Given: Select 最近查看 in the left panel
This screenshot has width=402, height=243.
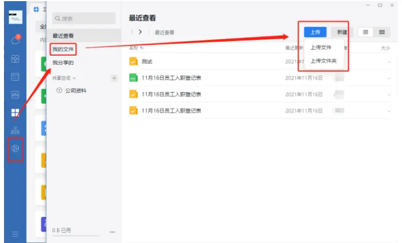Looking at the screenshot, I should (x=83, y=35).
